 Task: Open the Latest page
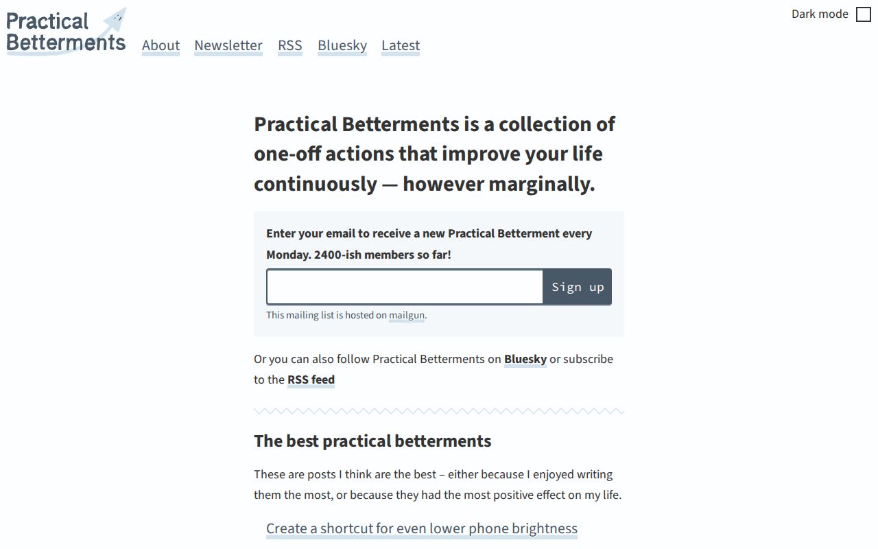(400, 45)
